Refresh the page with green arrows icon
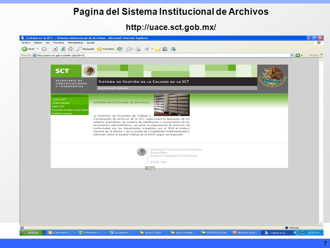Screen dimensions: 330x248 (x=63, y=49)
